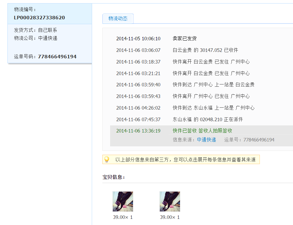Open the blue 中通快递 source link

tap(206, 140)
